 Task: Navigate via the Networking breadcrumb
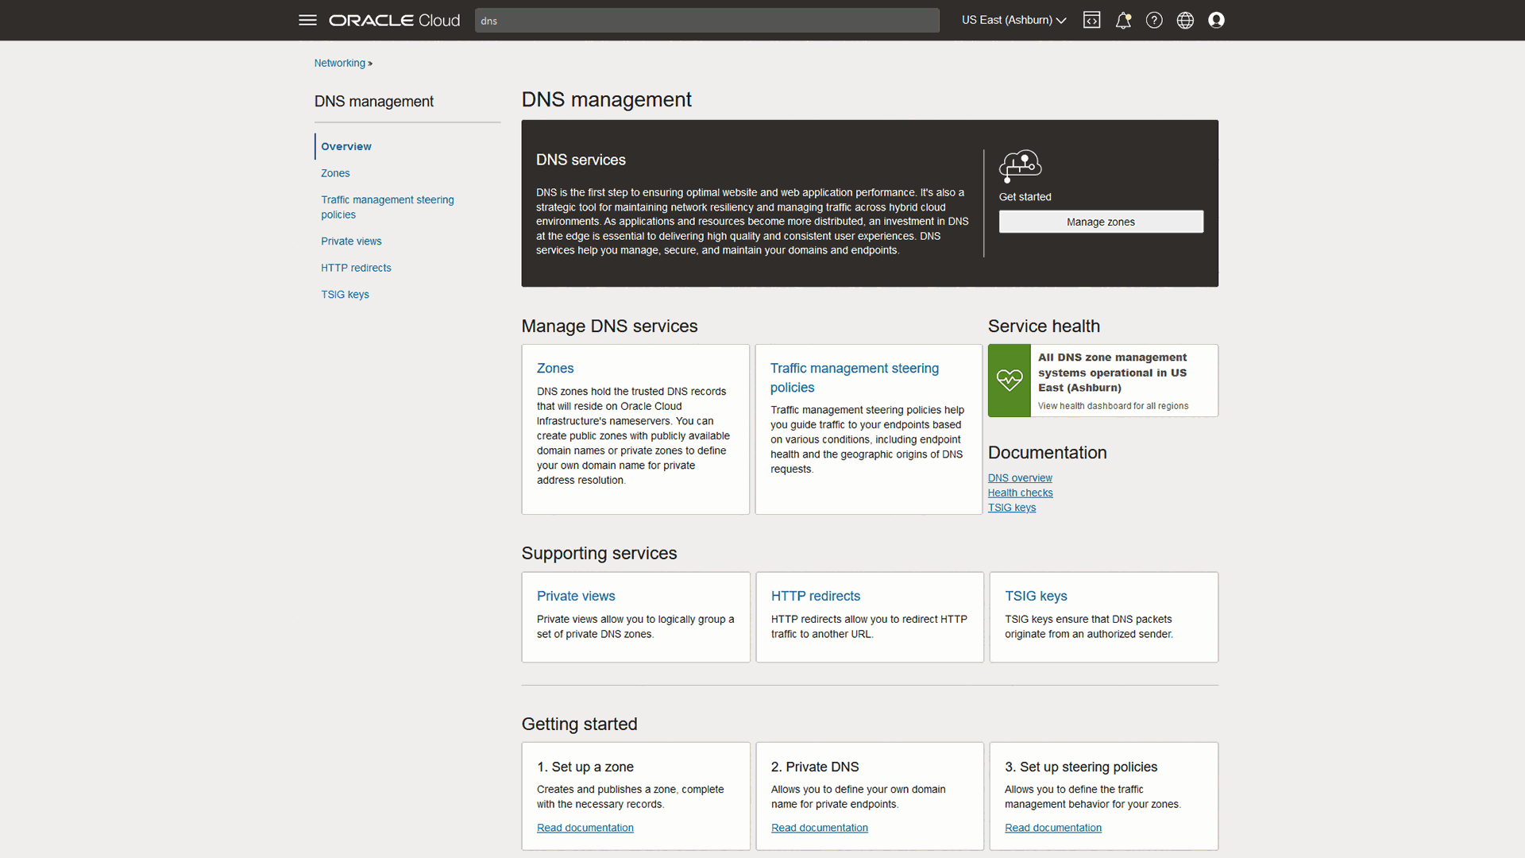tap(339, 63)
